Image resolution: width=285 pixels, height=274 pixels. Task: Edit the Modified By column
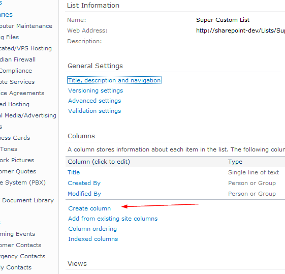[x=84, y=194]
